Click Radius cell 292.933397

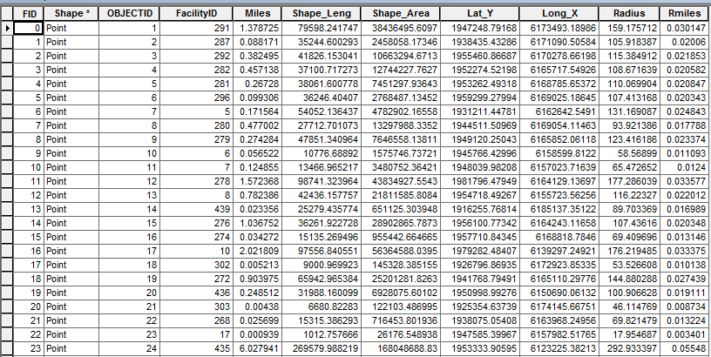pyautogui.click(x=629, y=348)
